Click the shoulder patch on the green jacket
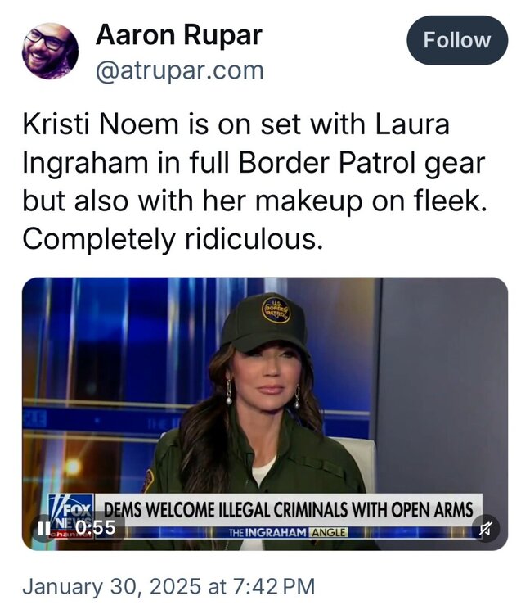Image resolution: width=530 pixels, height=614 pixels. [x=149, y=481]
